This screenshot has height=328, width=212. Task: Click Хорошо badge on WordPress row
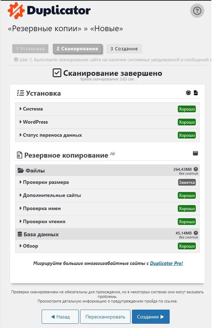pyautogui.click(x=187, y=122)
